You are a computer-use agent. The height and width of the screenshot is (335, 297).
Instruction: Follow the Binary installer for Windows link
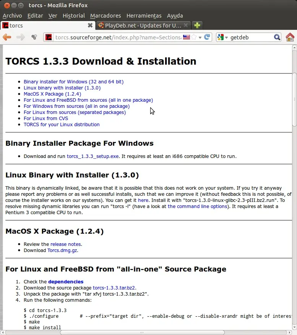coord(73,81)
